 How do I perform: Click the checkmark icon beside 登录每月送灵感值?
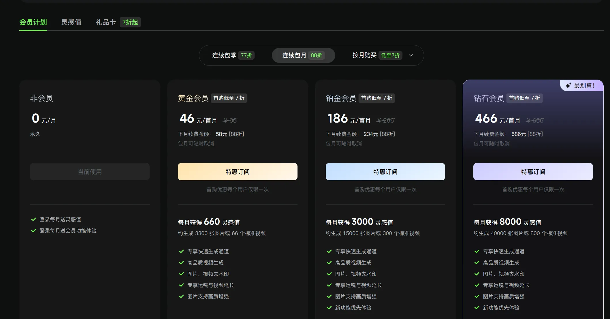click(x=33, y=219)
